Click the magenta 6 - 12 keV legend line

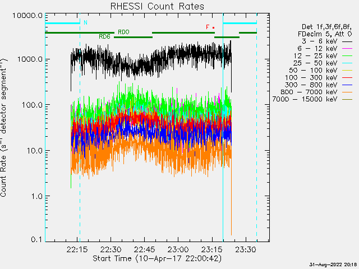(347, 49)
